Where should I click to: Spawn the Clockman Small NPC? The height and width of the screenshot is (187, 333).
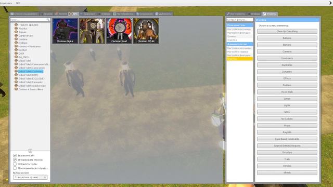(x=119, y=31)
